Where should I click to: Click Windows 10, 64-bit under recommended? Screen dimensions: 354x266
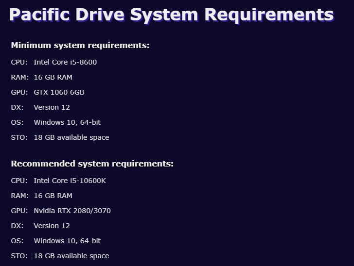(67, 241)
